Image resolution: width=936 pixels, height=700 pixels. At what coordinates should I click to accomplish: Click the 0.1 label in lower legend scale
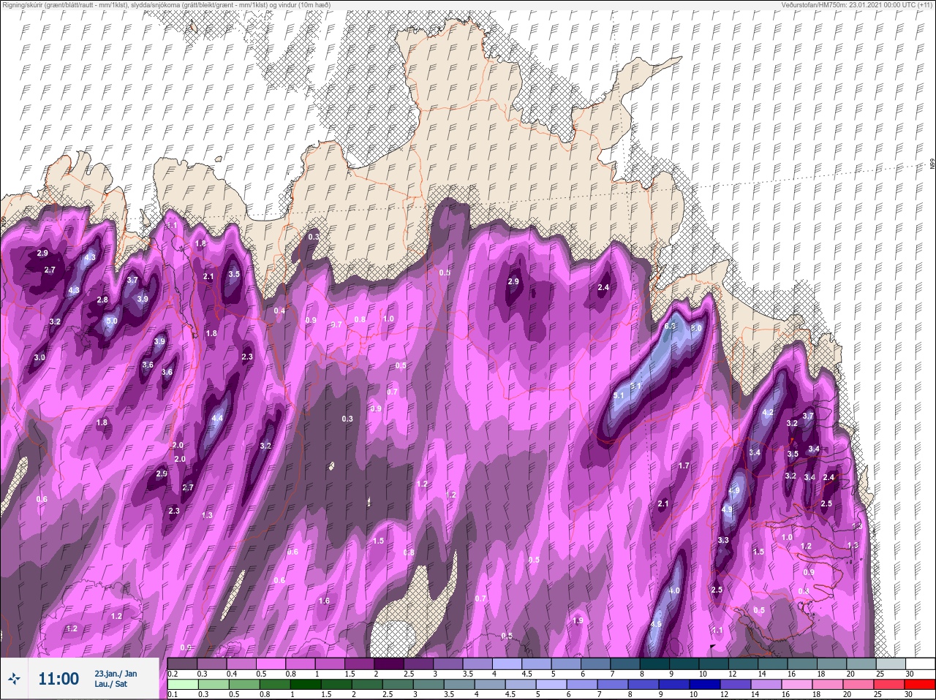pyautogui.click(x=173, y=694)
